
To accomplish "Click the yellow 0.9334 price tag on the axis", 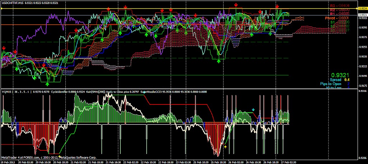I will [363, 8].
